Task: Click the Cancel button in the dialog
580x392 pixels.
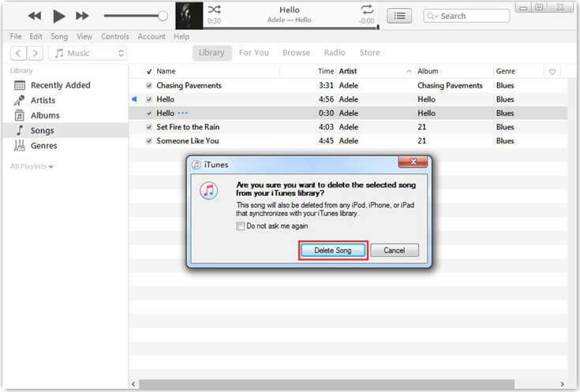Action: [395, 250]
